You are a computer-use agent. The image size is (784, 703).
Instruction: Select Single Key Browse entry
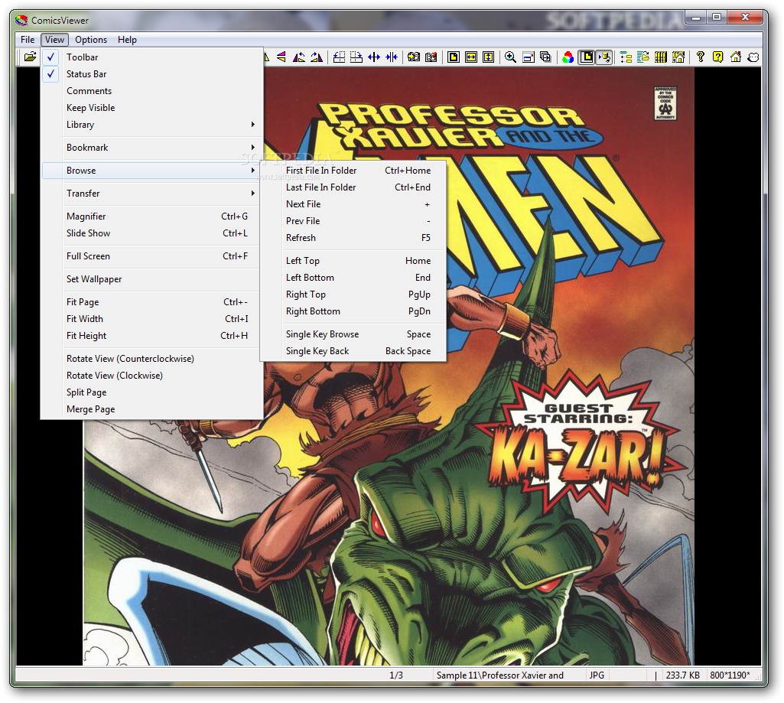click(x=353, y=334)
